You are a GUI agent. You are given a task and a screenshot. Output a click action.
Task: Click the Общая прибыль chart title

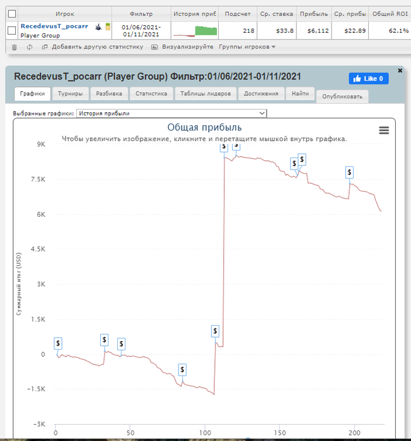coord(205,127)
